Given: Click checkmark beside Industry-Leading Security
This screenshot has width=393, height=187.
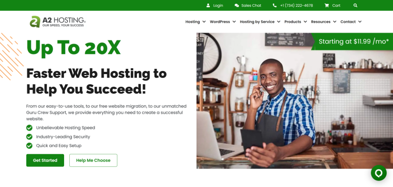Looking at the screenshot, I should (29, 137).
